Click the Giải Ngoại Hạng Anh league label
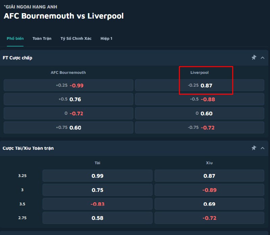 pos(31,7)
